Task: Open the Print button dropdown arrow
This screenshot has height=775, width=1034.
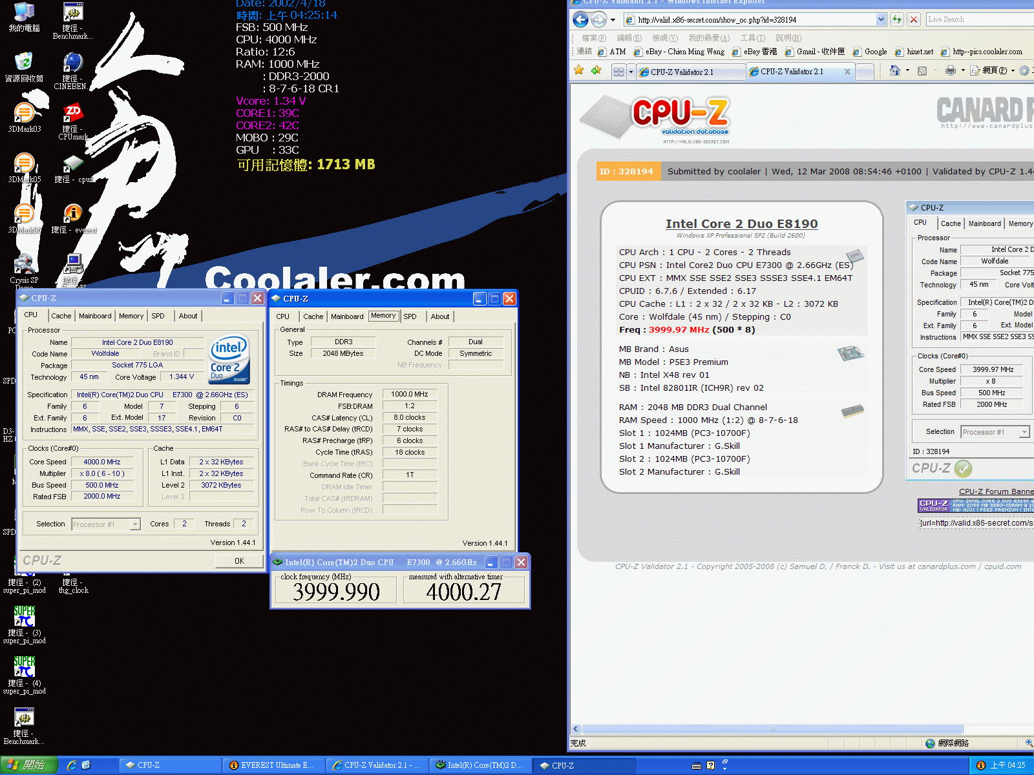Action: 963,70
